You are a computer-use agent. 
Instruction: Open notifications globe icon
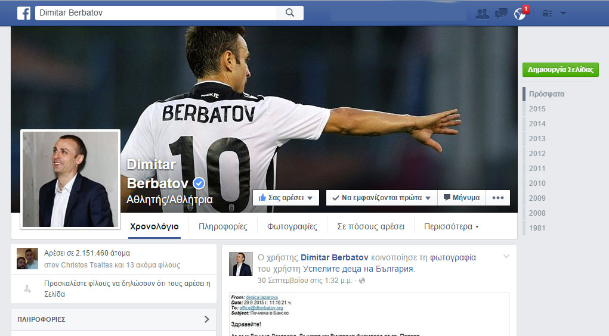(520, 14)
